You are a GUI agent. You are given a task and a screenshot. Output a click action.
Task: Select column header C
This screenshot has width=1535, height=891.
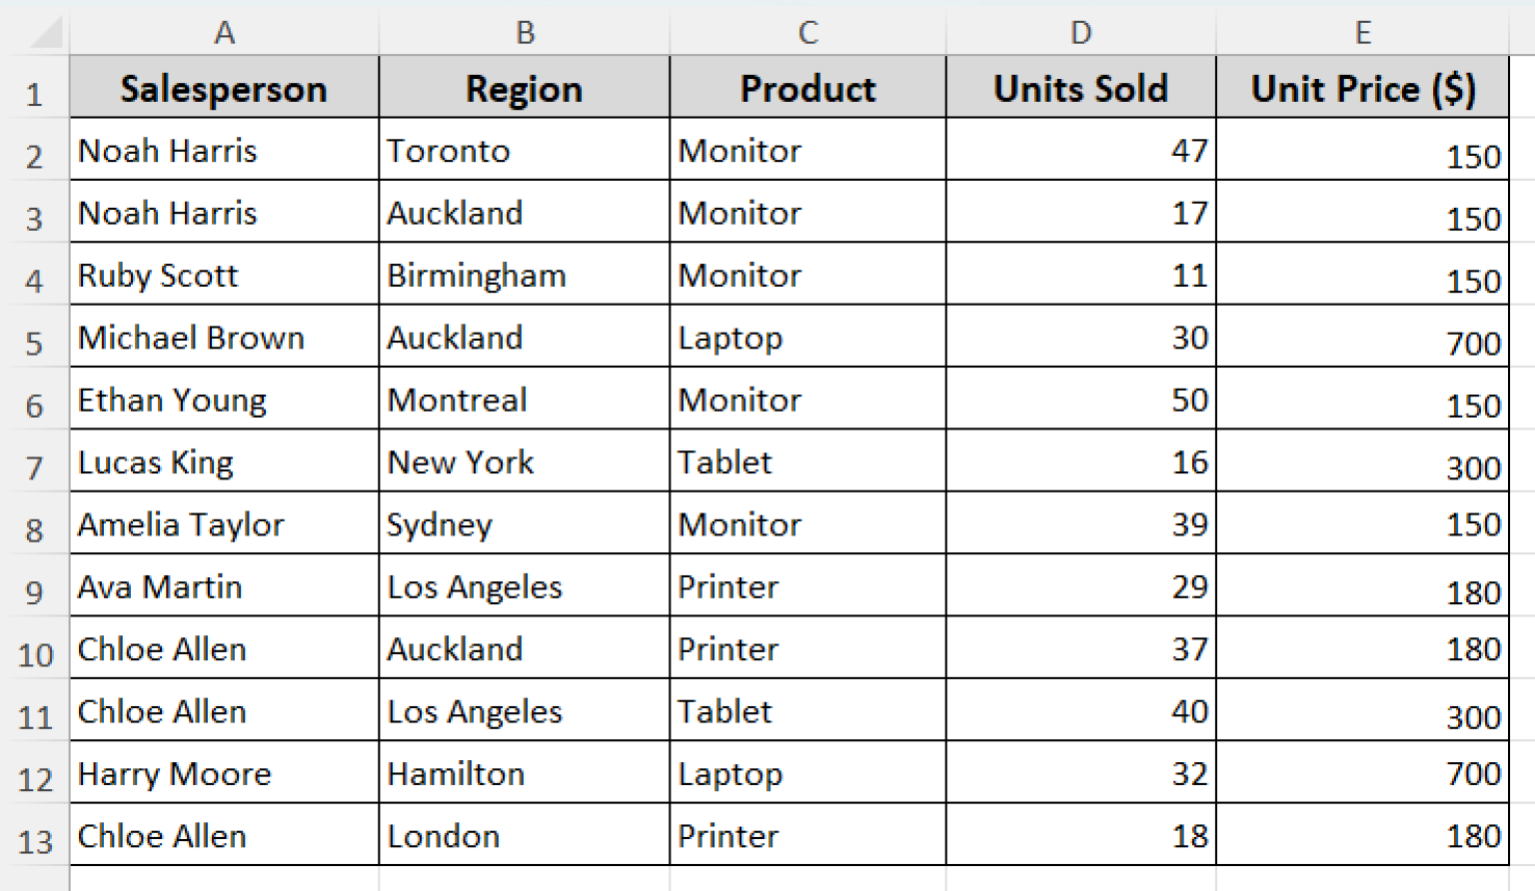tap(806, 31)
